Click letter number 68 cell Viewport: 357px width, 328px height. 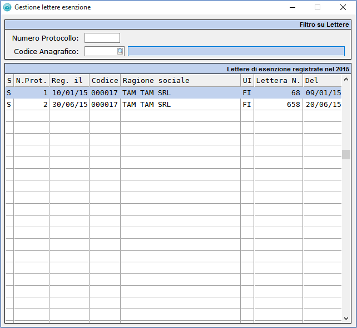(x=278, y=92)
